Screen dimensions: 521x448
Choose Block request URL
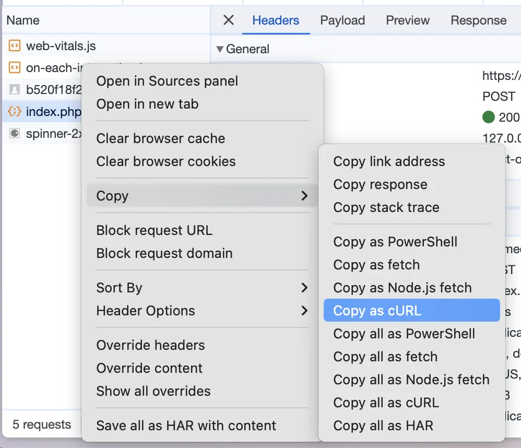(x=154, y=230)
